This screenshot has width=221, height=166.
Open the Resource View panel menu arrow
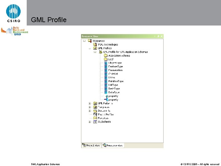point(155,36)
